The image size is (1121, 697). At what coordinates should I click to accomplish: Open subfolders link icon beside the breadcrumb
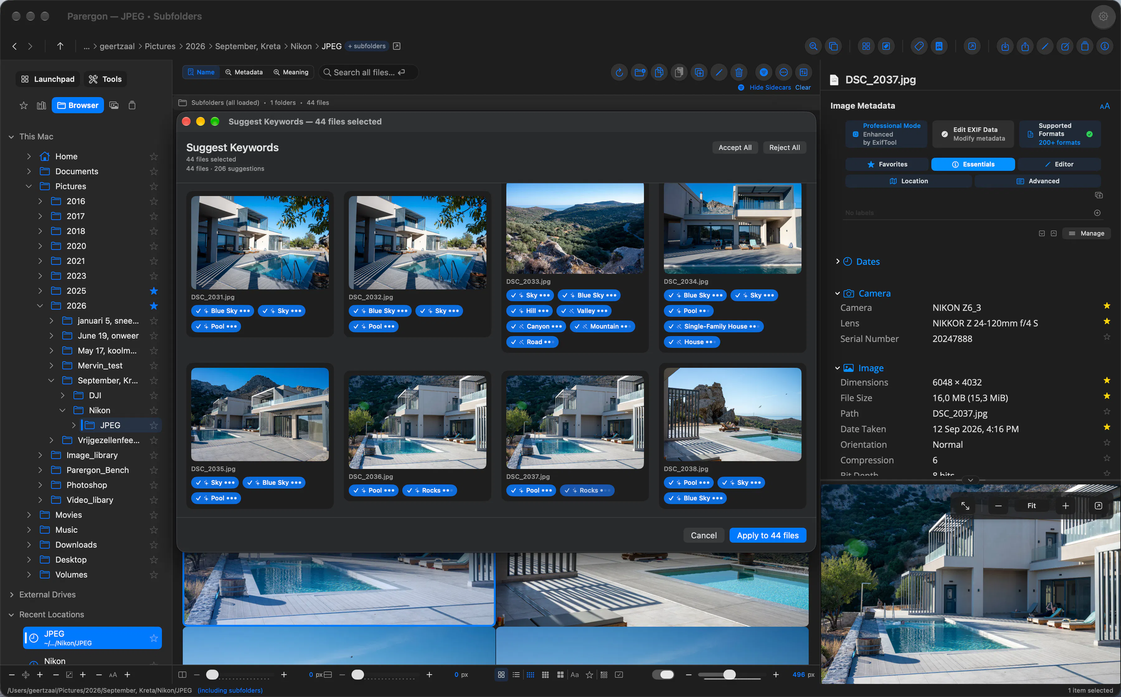coord(396,46)
